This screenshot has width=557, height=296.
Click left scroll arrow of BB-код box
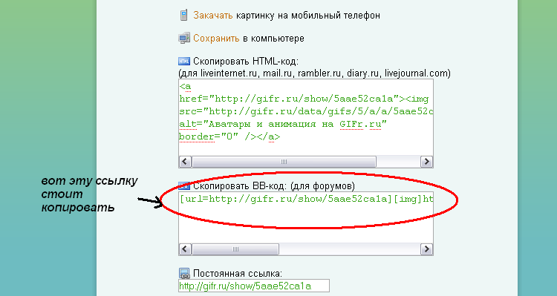(185, 249)
